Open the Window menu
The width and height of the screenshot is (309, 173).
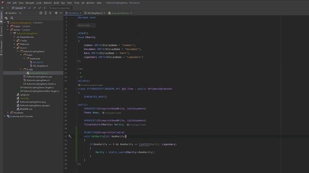coord(90,3)
